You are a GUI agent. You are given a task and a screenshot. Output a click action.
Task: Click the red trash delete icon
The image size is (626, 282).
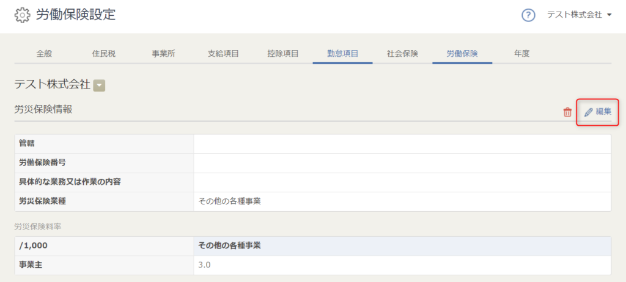[567, 112]
